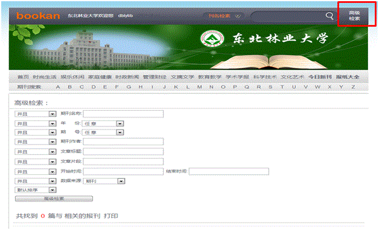Open the 期号 任意 issue dropdown
Image resolution: width=379 pixels, height=230 pixels.
pos(103,133)
